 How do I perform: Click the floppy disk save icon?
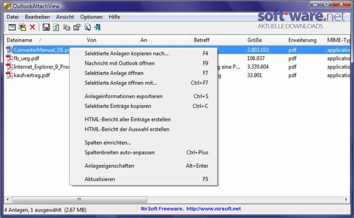(46, 27)
